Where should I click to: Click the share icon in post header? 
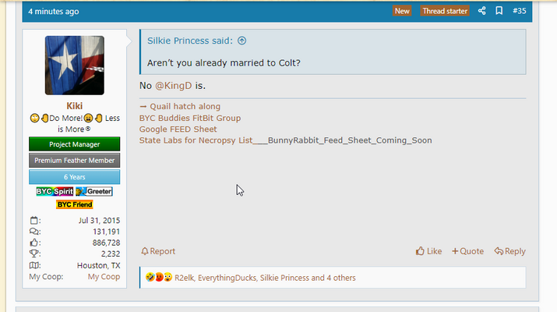tap(481, 11)
